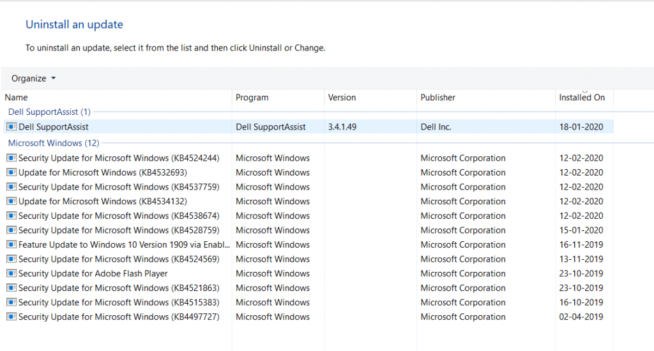Click icon beside KB4537759 security update
This screenshot has height=351, width=654.
coord(11,187)
